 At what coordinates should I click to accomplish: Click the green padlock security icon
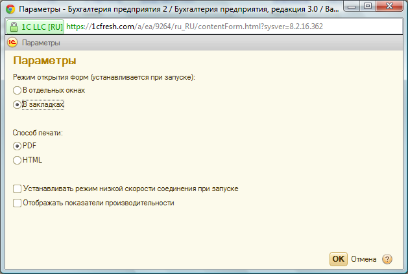tap(14, 27)
